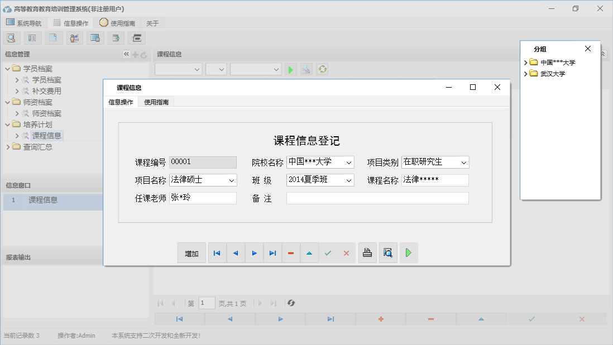Click the blue up triangle edit icon
Image resolution: width=613 pixels, height=345 pixels.
tap(309, 252)
